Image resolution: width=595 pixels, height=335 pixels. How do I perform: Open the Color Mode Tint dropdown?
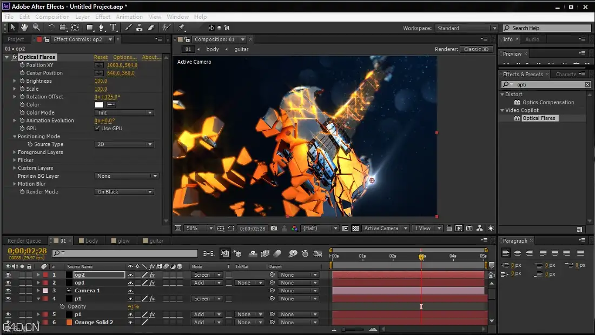(124, 112)
